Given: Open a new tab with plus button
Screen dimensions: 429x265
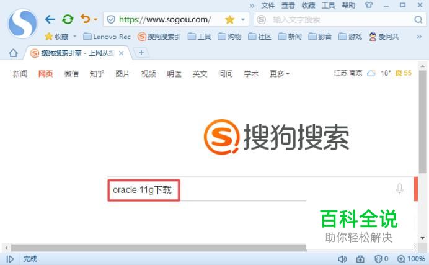Looking at the screenshot, I should pos(141,52).
